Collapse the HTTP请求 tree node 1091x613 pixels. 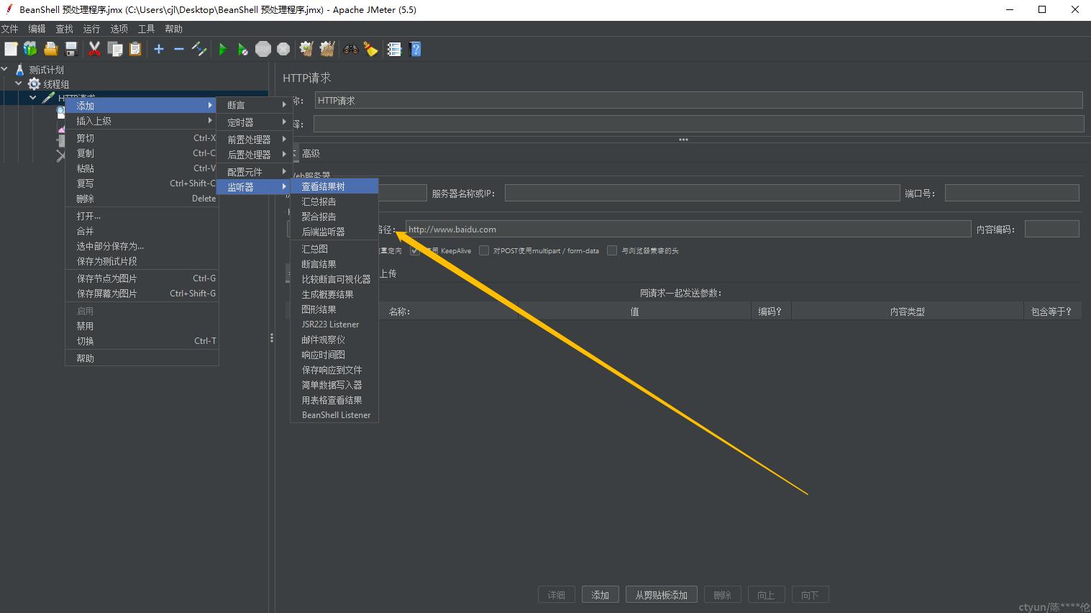(x=32, y=97)
